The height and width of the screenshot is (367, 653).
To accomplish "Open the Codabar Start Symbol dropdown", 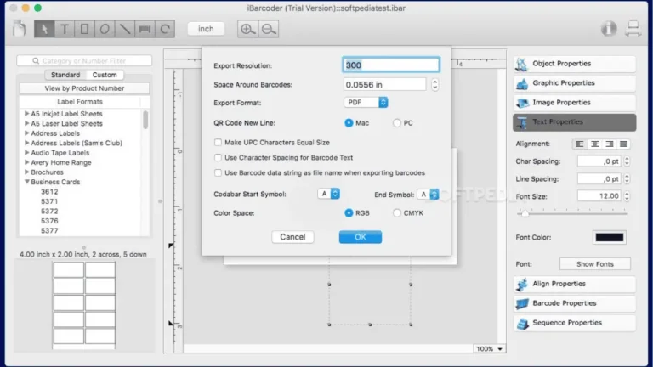I will 328,194.
